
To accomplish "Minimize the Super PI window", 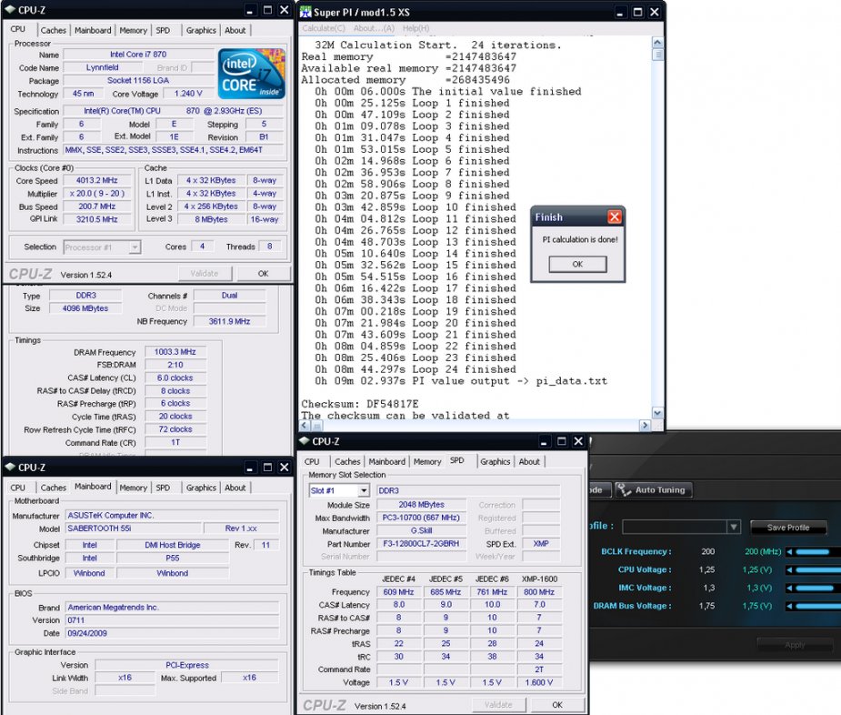I will tap(621, 12).
